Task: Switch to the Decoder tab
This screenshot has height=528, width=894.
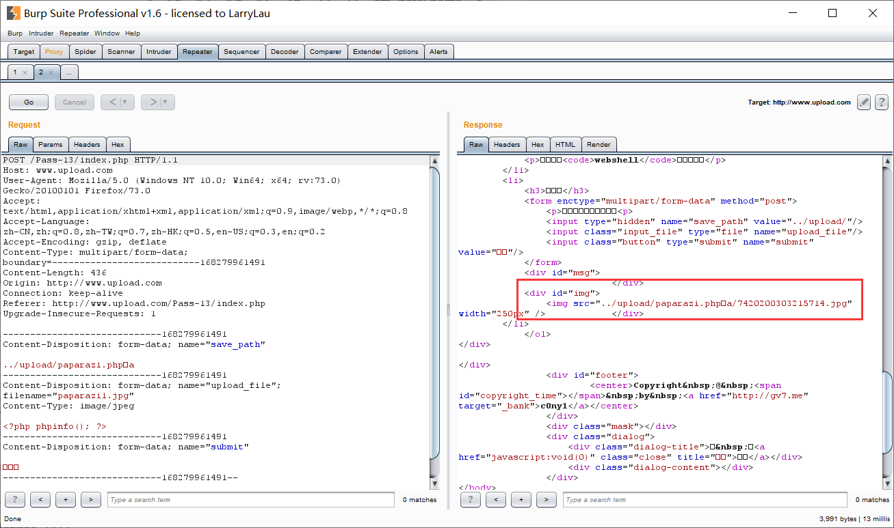Action: click(x=285, y=52)
